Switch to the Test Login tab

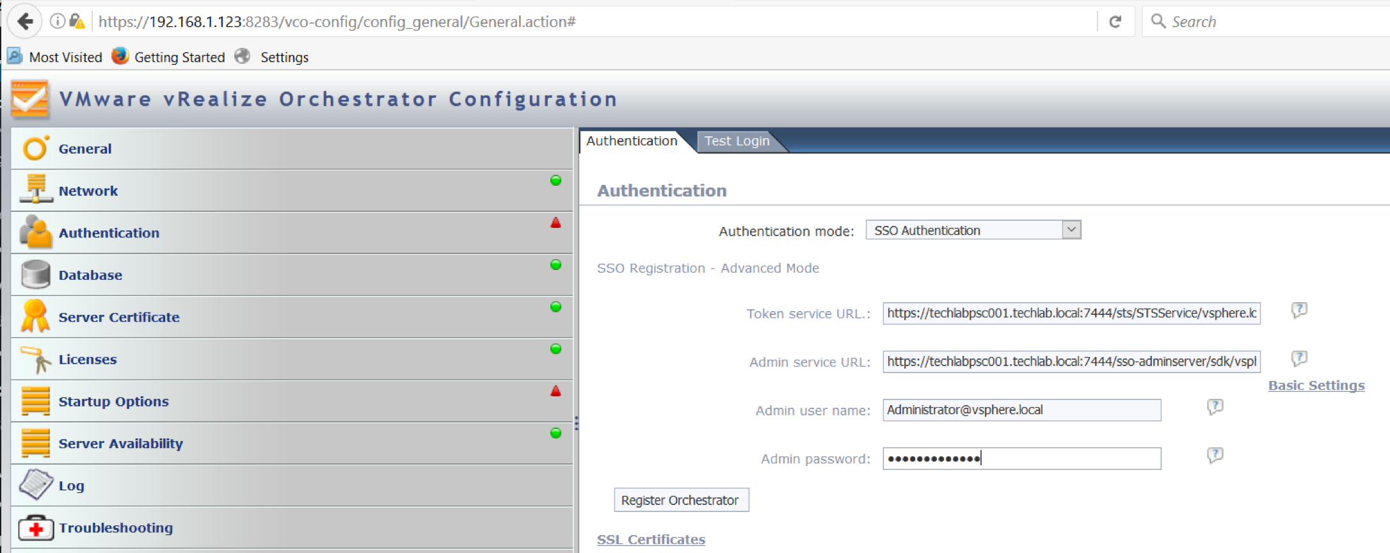737,141
